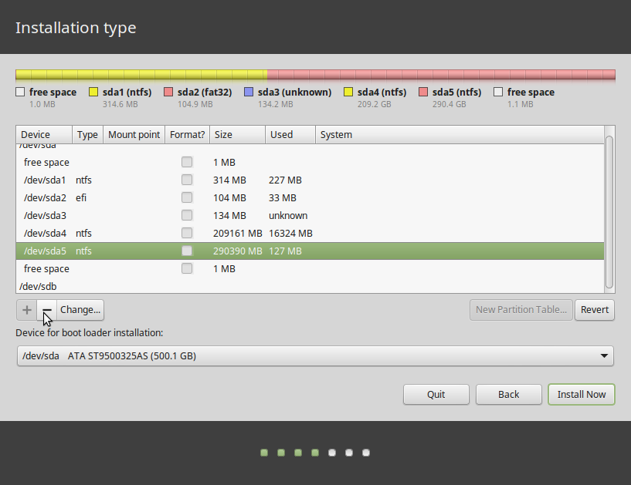This screenshot has width=631, height=485.
Task: Click the partition list vertical scrollbar
Action: pyautogui.click(x=609, y=210)
